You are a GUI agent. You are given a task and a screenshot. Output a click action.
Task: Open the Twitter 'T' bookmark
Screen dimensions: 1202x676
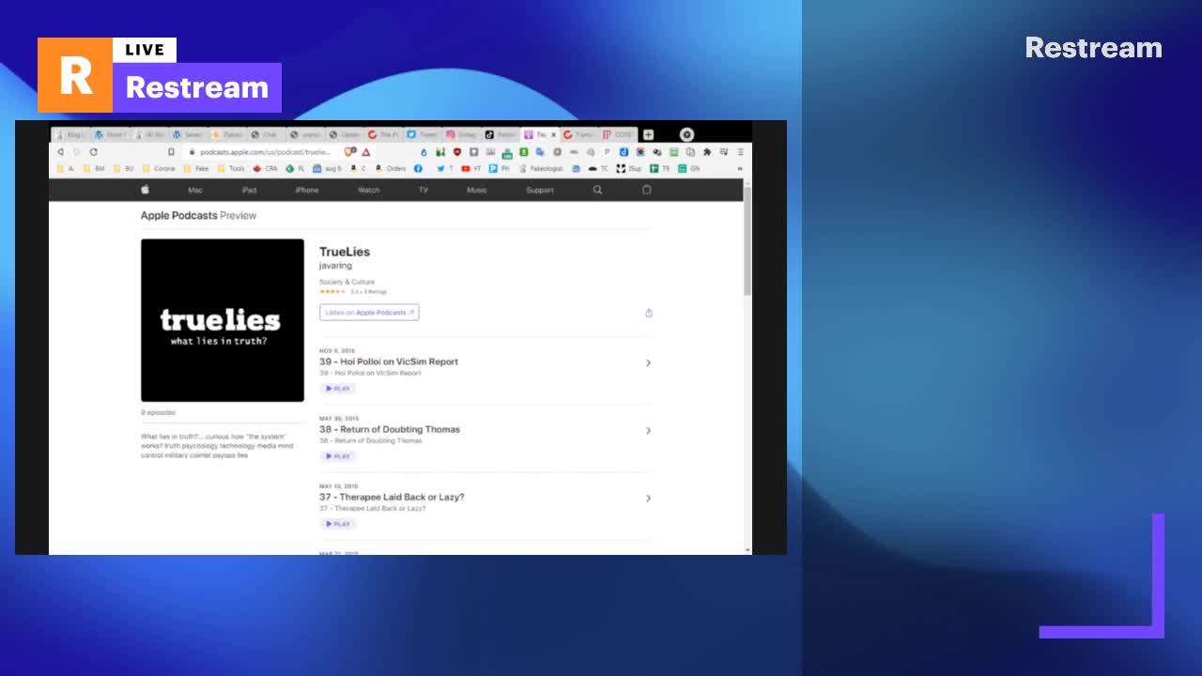click(x=444, y=169)
